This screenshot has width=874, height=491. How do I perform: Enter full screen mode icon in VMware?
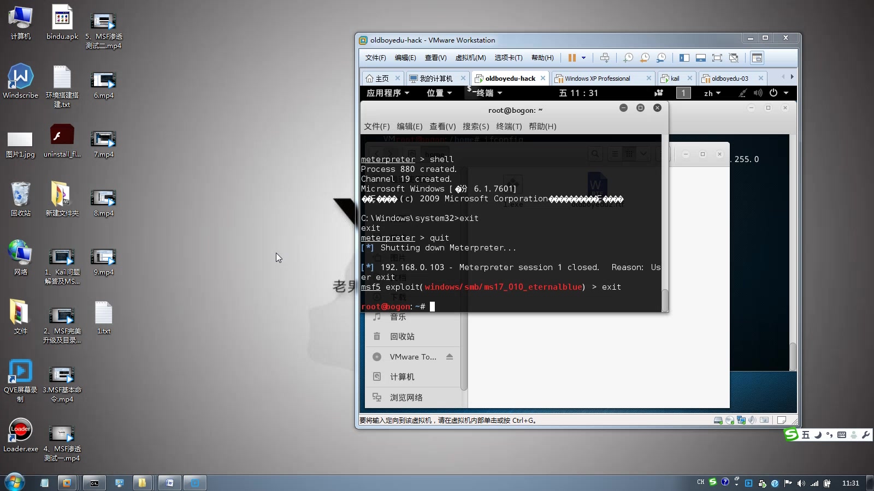click(x=717, y=58)
